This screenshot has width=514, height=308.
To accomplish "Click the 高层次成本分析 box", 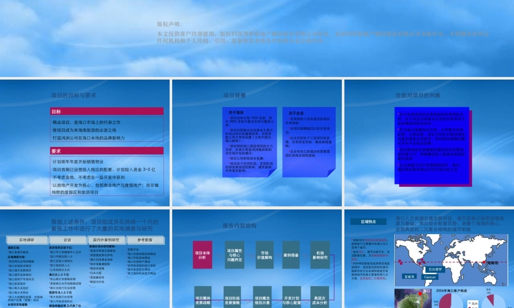I will point(320,297).
